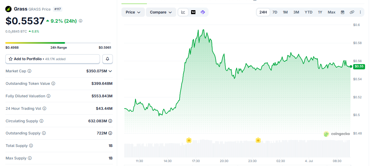Switch to the line chart view icon
Image resolution: width=370 pixels, height=166 pixels.
point(183,12)
